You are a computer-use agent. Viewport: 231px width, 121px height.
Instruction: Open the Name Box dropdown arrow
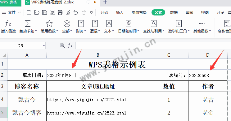click(44, 46)
